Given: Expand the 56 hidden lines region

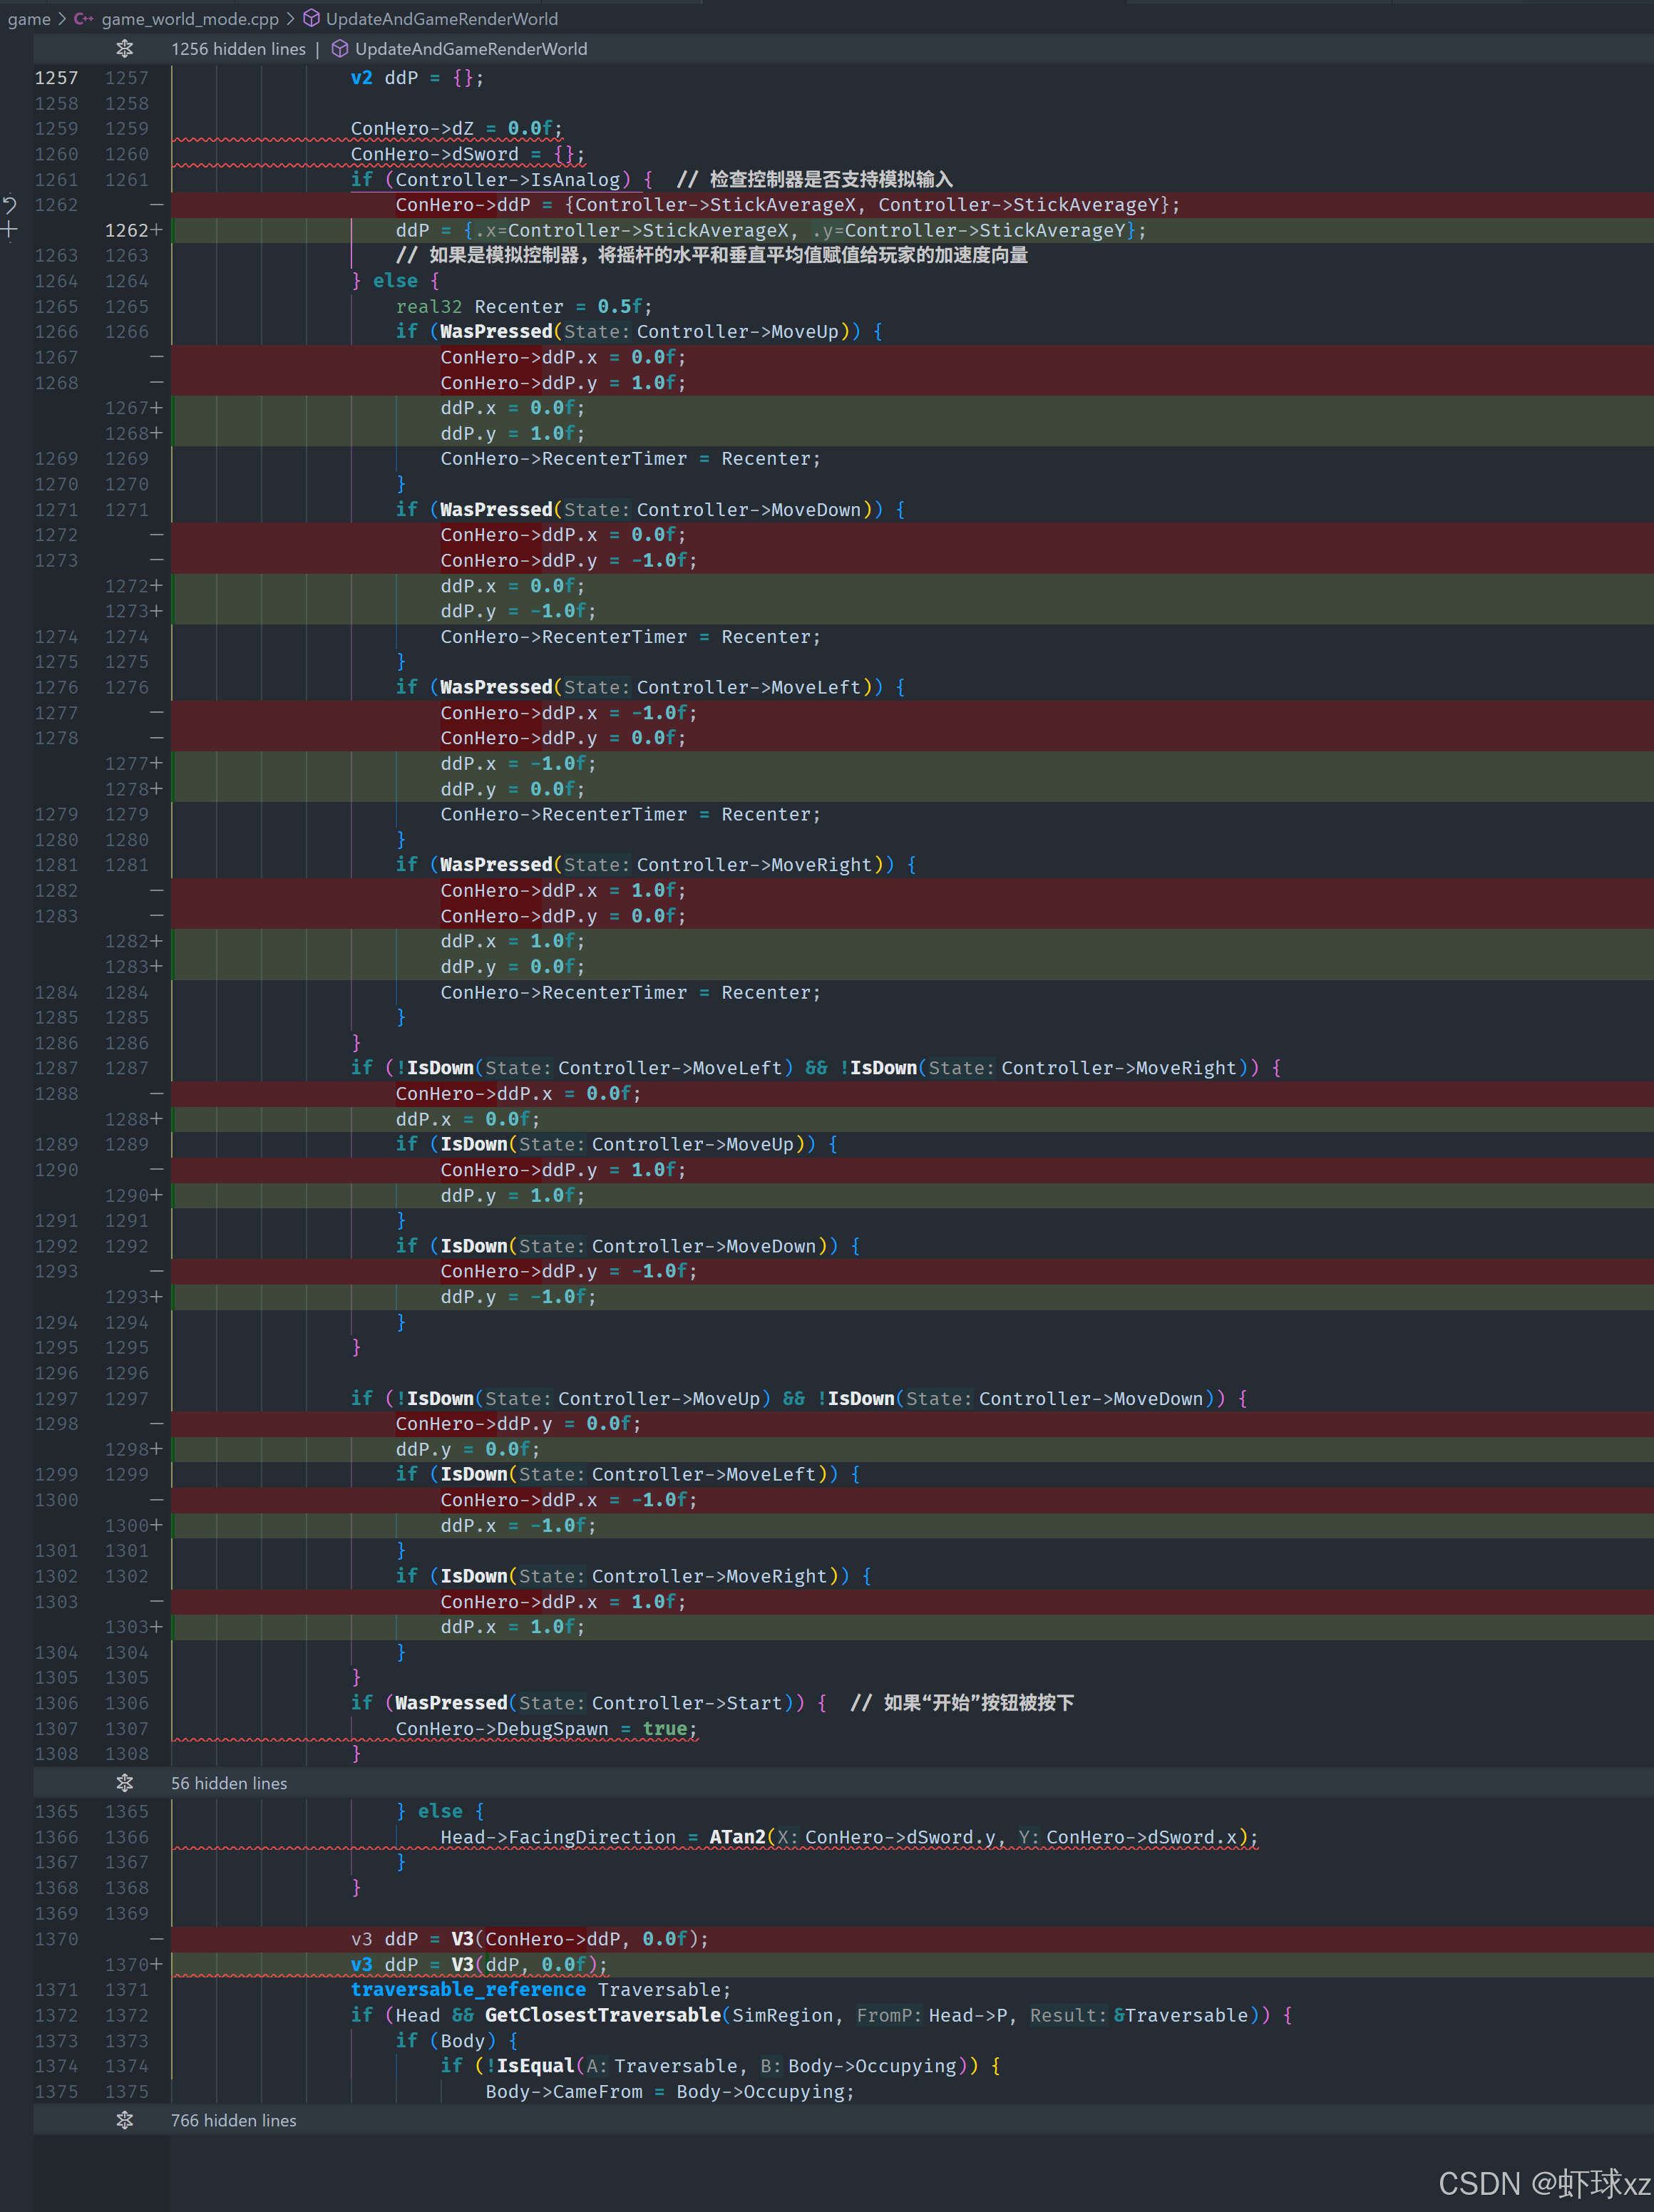Looking at the screenshot, I should pyautogui.click(x=229, y=1783).
